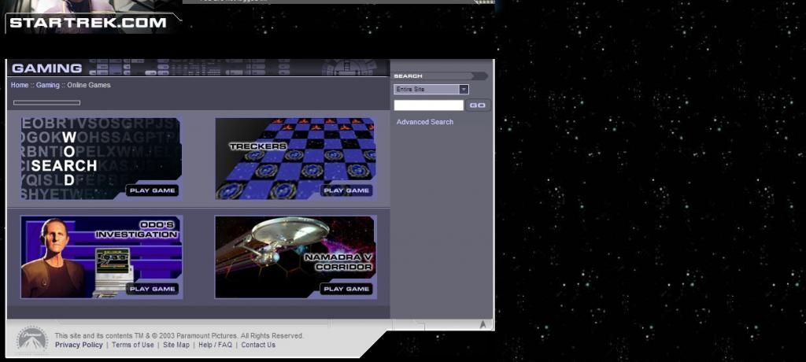Play the Word Search game
Image resolution: width=806 pixels, height=362 pixels.
click(152, 190)
